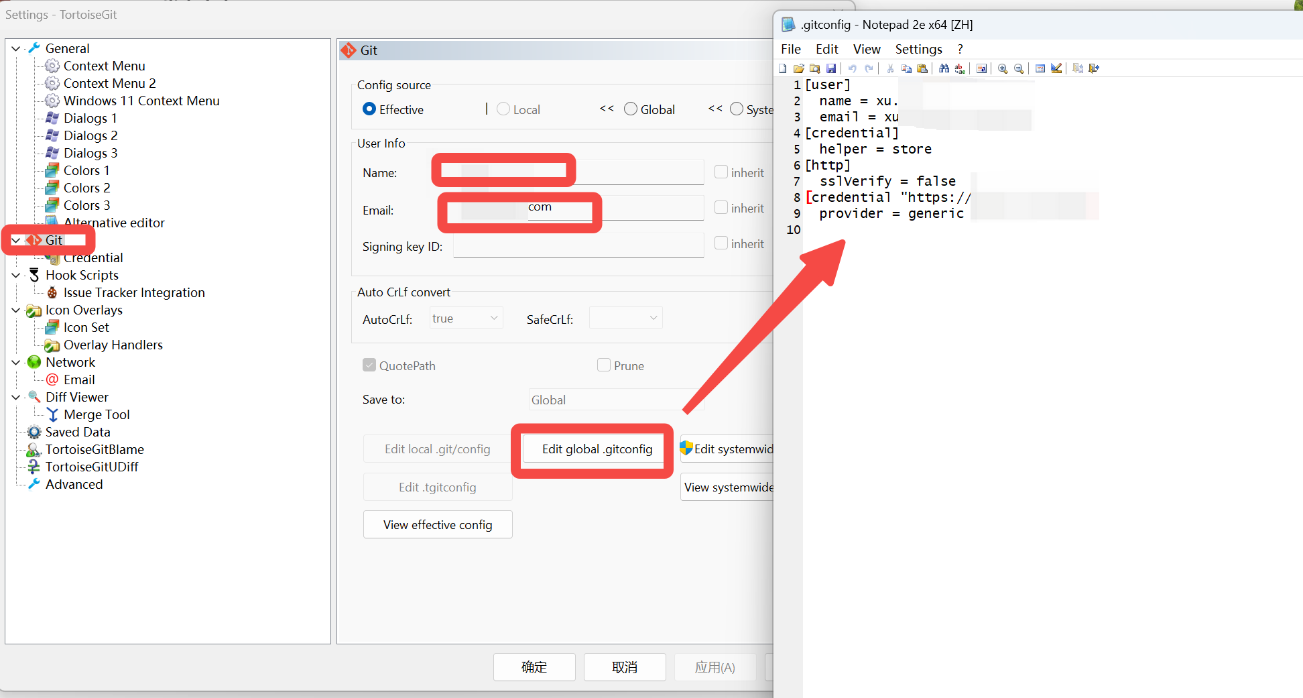This screenshot has width=1303, height=698.
Task: Collapse the Git tree node
Action: tap(16, 240)
